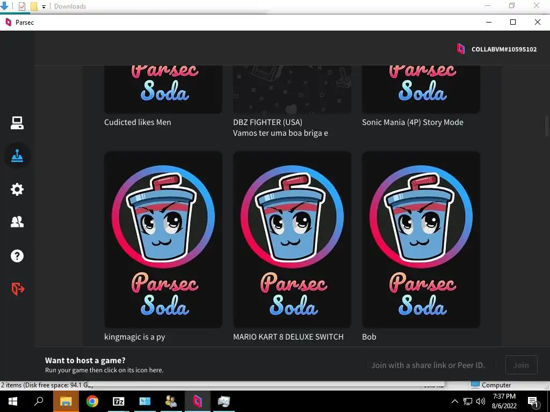Click the Computer entry in Explorer status bar
The image size is (550, 412).
(x=491, y=385)
